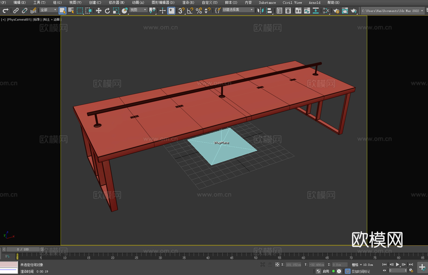428x275 pixels.
Task: Select Bind to Space Warp icon
Action: pos(33,11)
